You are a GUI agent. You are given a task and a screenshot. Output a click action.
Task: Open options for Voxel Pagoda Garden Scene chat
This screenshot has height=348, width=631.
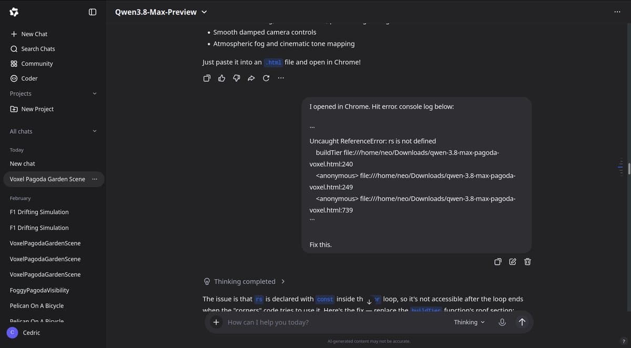coord(95,179)
